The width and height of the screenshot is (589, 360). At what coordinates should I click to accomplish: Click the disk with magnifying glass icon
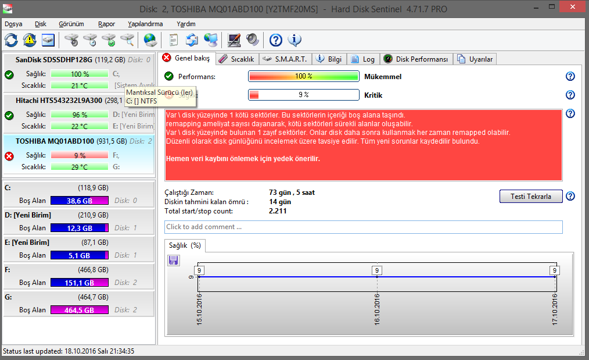click(128, 40)
